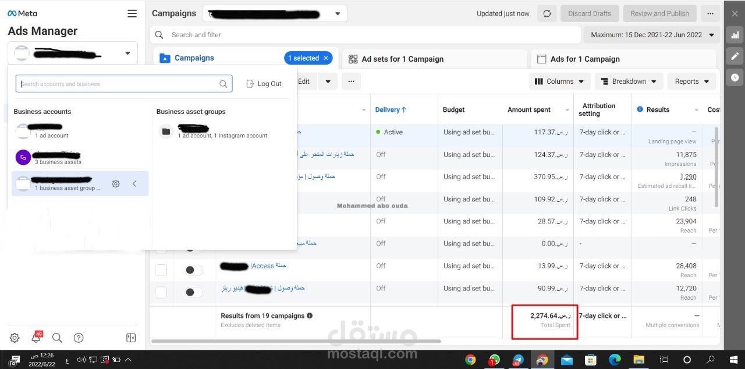The width and height of the screenshot is (745, 369).
Task: Click the Active delivery status cell
Action: 404,132
